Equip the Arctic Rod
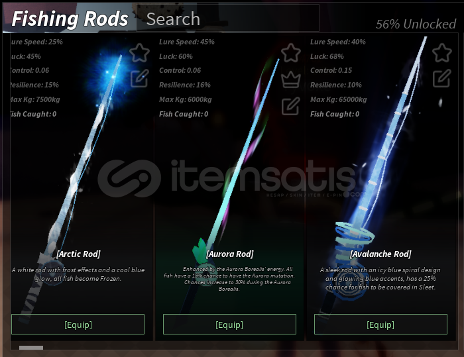 78,325
